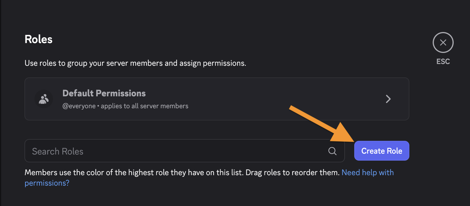The height and width of the screenshot is (206, 470).
Task: Click the magnifier icon in Search Roles
Action: (x=332, y=151)
